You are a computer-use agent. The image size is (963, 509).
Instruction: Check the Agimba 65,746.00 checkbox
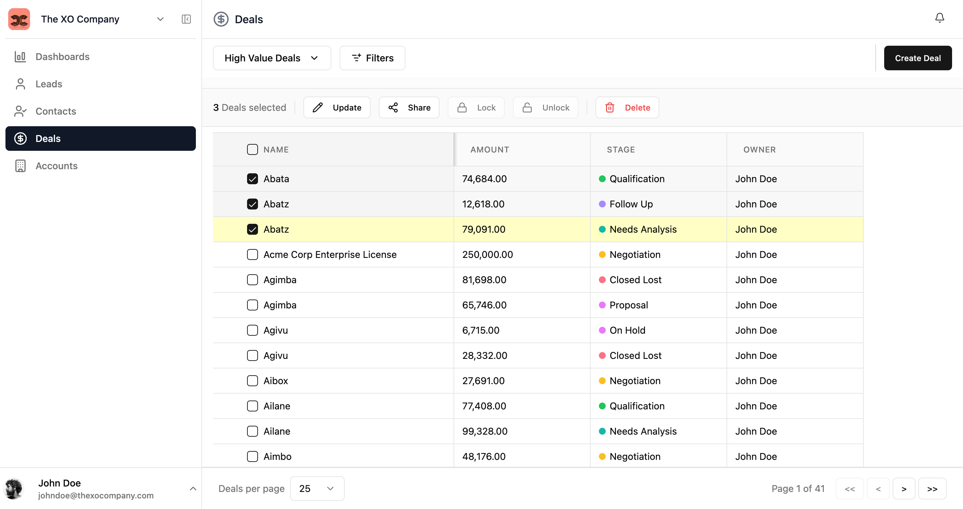[252, 305]
